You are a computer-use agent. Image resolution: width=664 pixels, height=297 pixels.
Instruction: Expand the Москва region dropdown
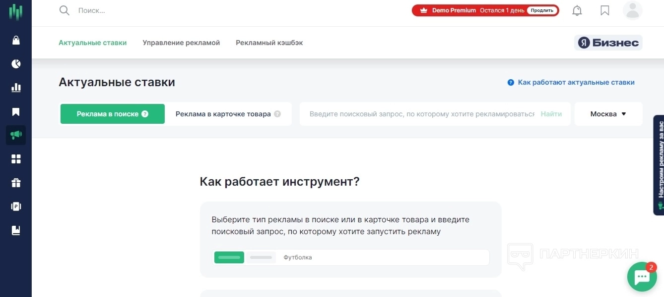(x=608, y=114)
